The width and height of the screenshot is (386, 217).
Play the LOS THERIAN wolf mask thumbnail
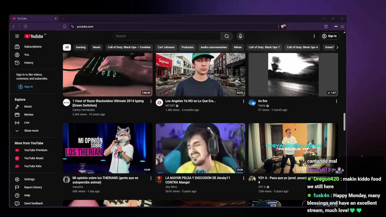pos(108,148)
